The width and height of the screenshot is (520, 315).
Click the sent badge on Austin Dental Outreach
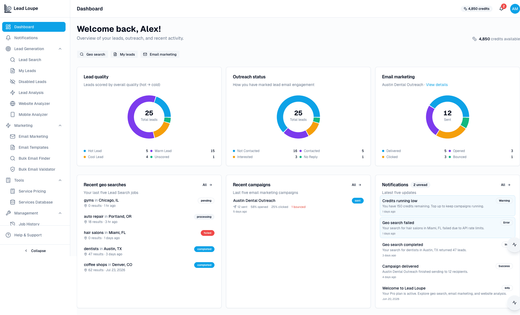point(358,201)
